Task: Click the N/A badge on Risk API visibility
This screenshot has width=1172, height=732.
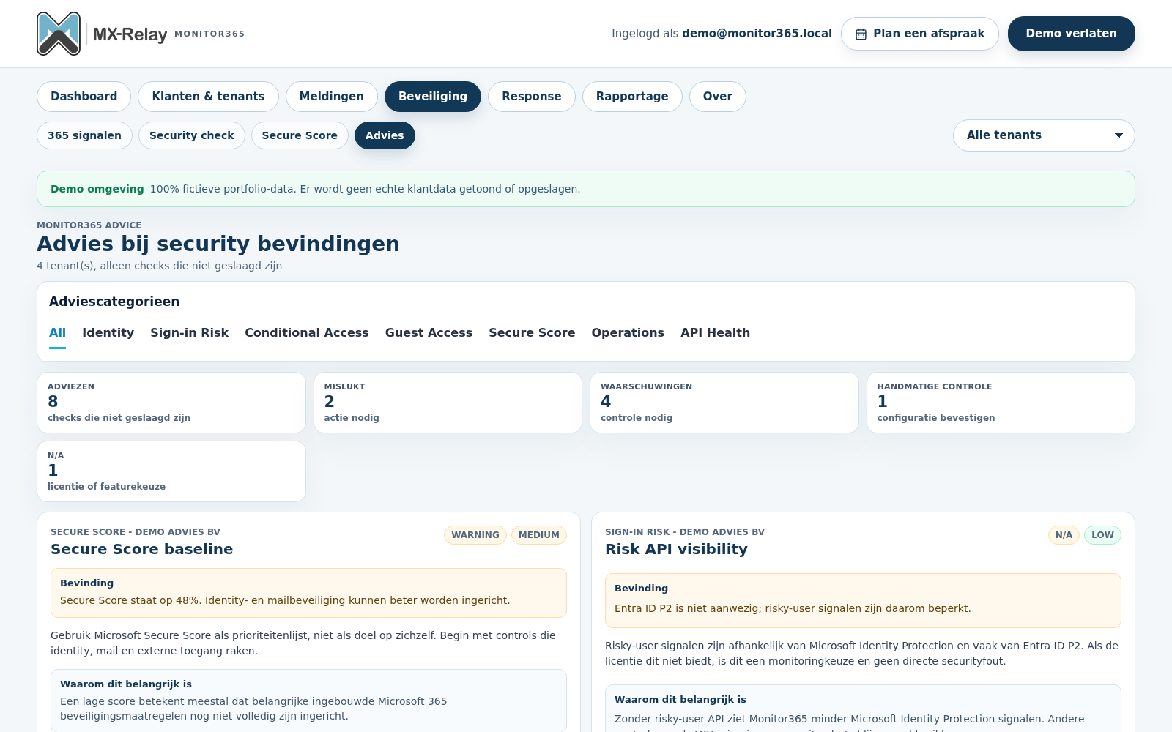Action: coord(1064,535)
